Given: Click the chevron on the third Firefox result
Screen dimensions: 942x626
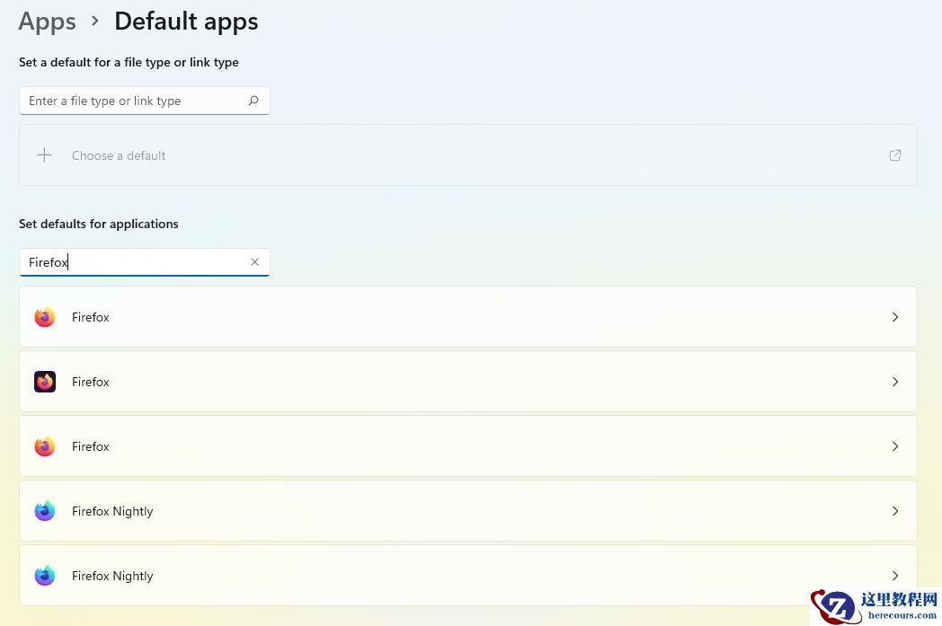Looking at the screenshot, I should (894, 446).
